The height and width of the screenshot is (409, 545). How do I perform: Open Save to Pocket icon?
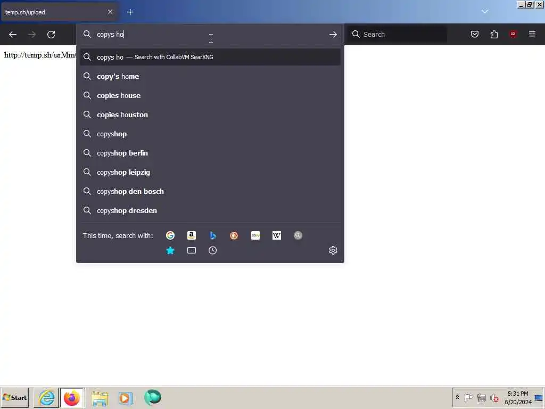point(475,34)
